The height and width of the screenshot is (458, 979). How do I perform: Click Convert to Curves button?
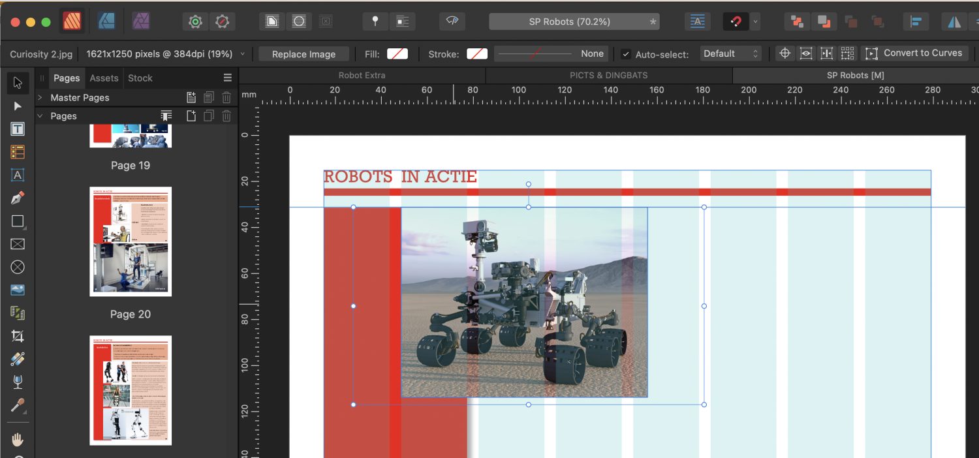915,53
